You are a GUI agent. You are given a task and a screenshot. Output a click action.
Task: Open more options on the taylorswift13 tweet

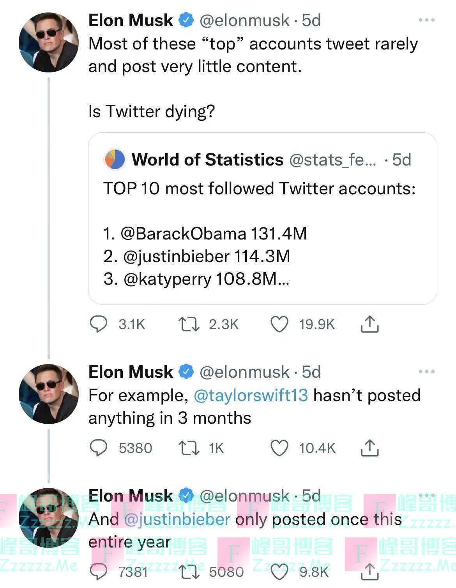click(x=426, y=372)
